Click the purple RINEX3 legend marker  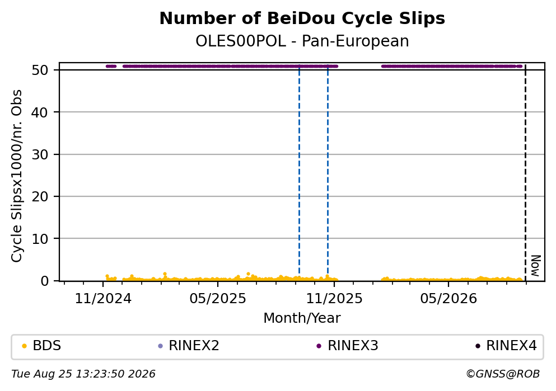(319, 346)
